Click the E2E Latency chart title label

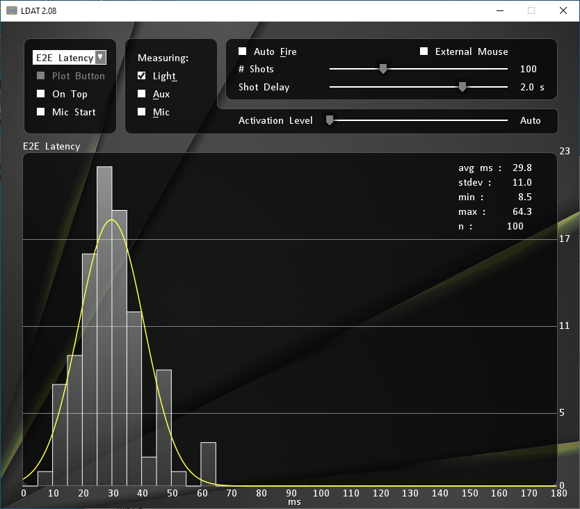point(51,146)
